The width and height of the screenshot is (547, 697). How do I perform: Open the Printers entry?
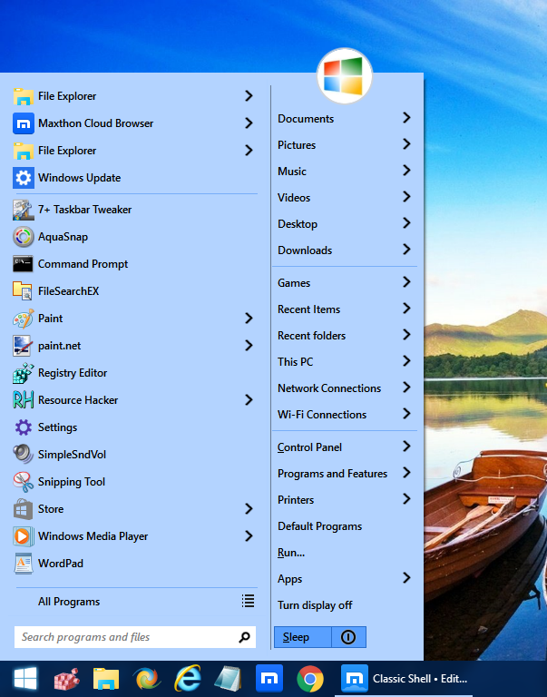(x=345, y=500)
